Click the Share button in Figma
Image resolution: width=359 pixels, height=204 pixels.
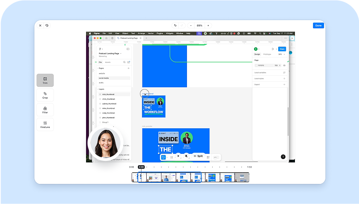click(282, 49)
